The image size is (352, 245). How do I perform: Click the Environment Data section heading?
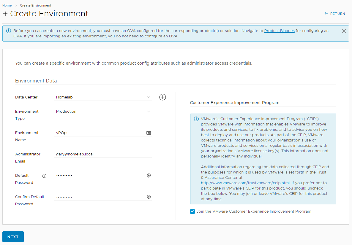click(36, 81)
